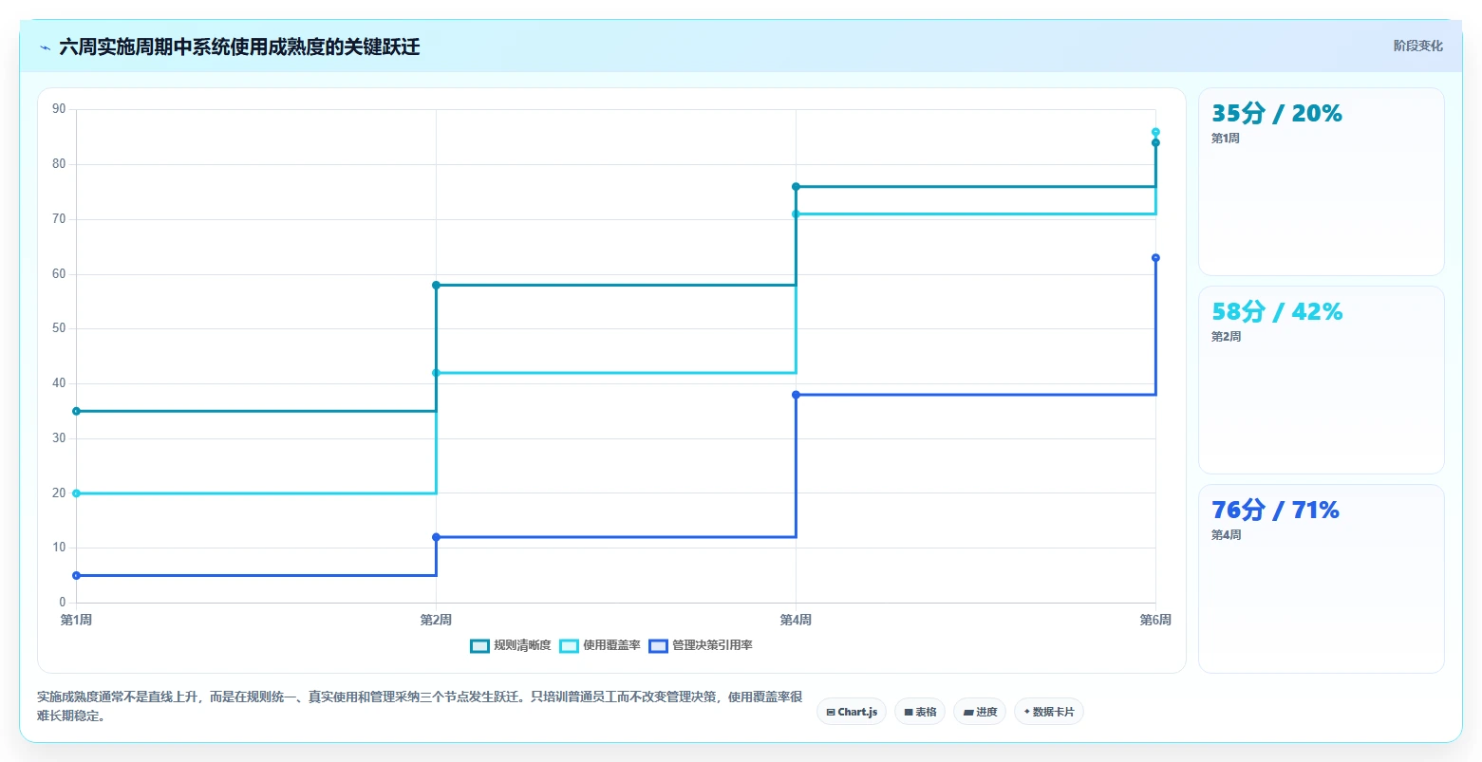Click the 第2周 caption under 58分 / 42%
Screen dimensions: 1482x762
click(1226, 337)
